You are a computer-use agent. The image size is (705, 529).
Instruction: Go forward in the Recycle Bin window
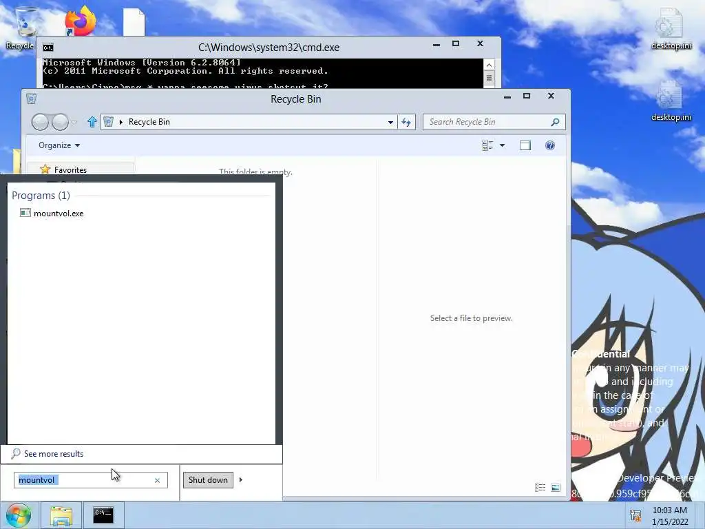point(60,122)
